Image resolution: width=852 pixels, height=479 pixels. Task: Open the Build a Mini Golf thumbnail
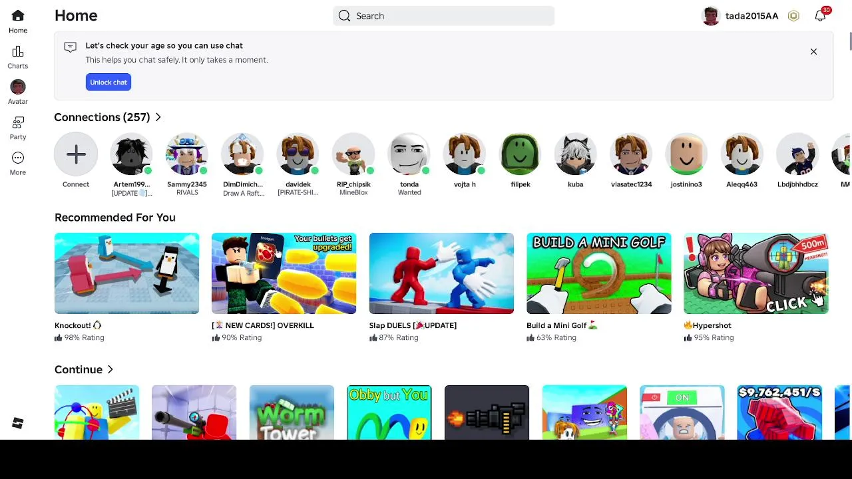[x=598, y=273]
